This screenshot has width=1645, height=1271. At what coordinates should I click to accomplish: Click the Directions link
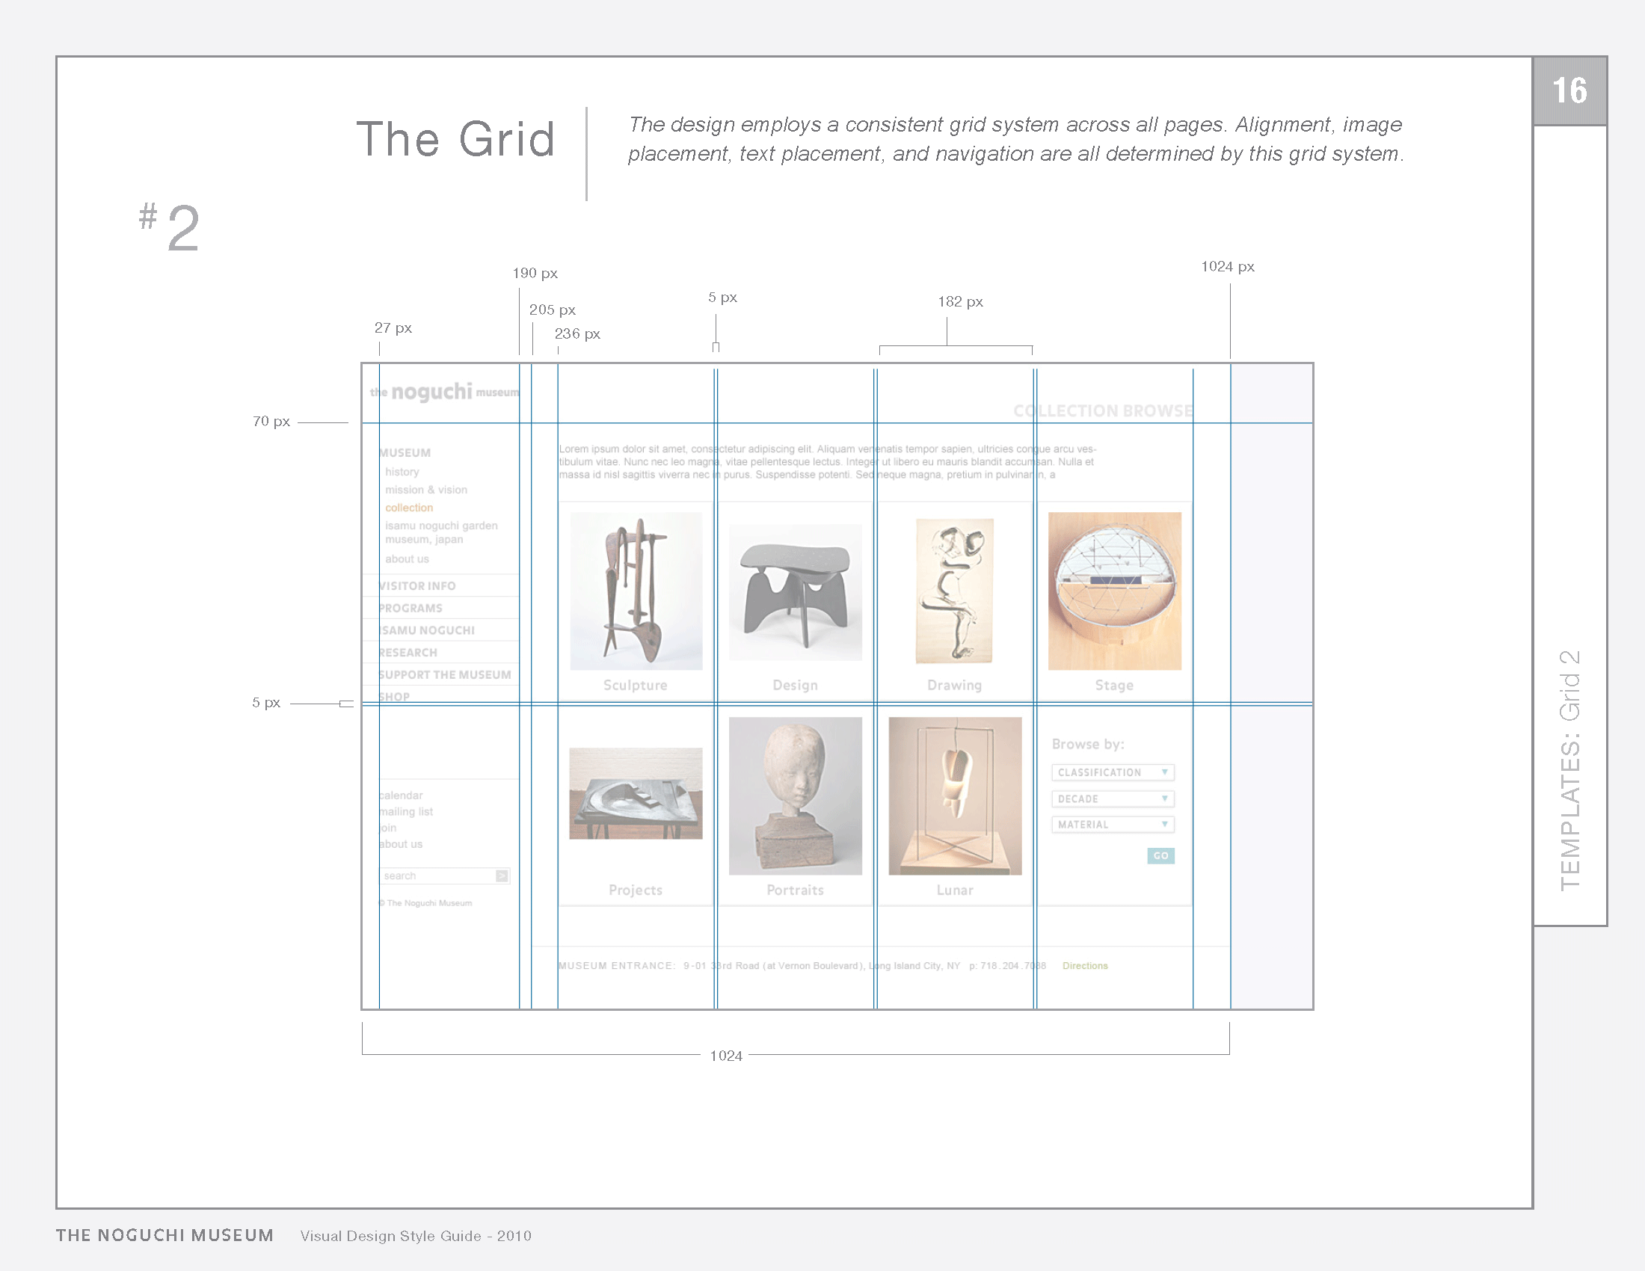click(x=1085, y=966)
